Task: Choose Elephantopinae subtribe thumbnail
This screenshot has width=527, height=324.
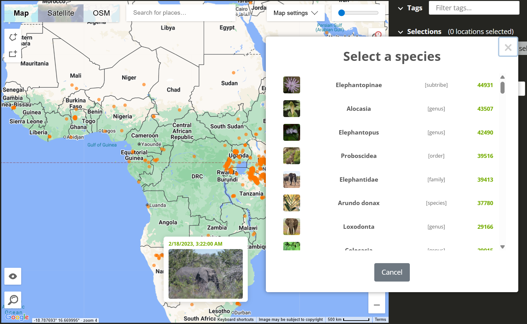Action: 292,85
